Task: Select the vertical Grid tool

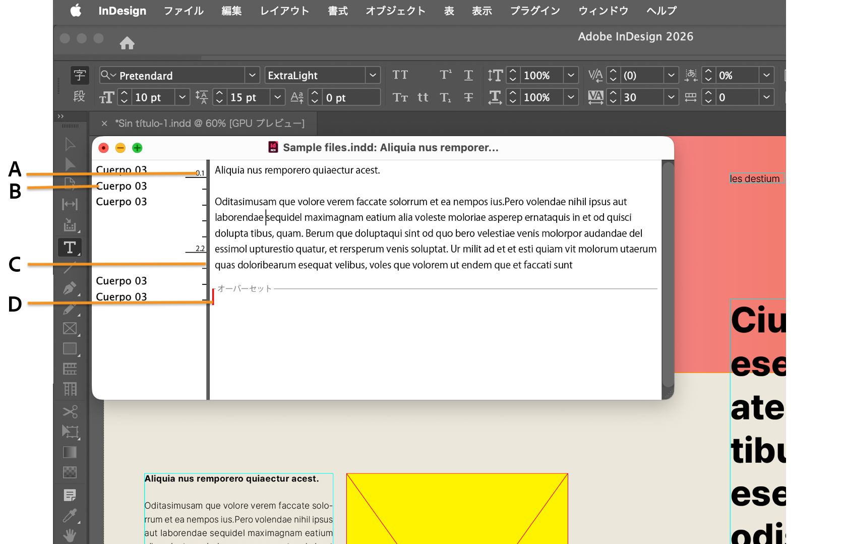Action: (x=70, y=389)
